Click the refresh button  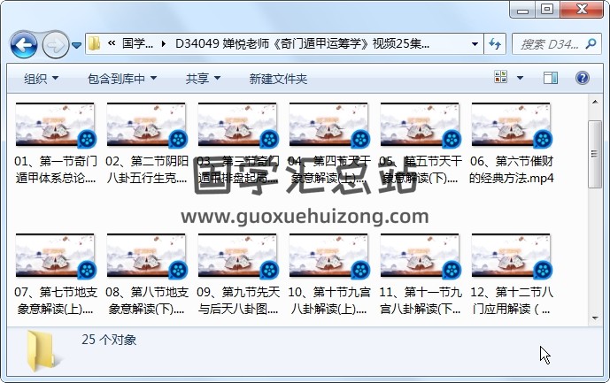(494, 44)
